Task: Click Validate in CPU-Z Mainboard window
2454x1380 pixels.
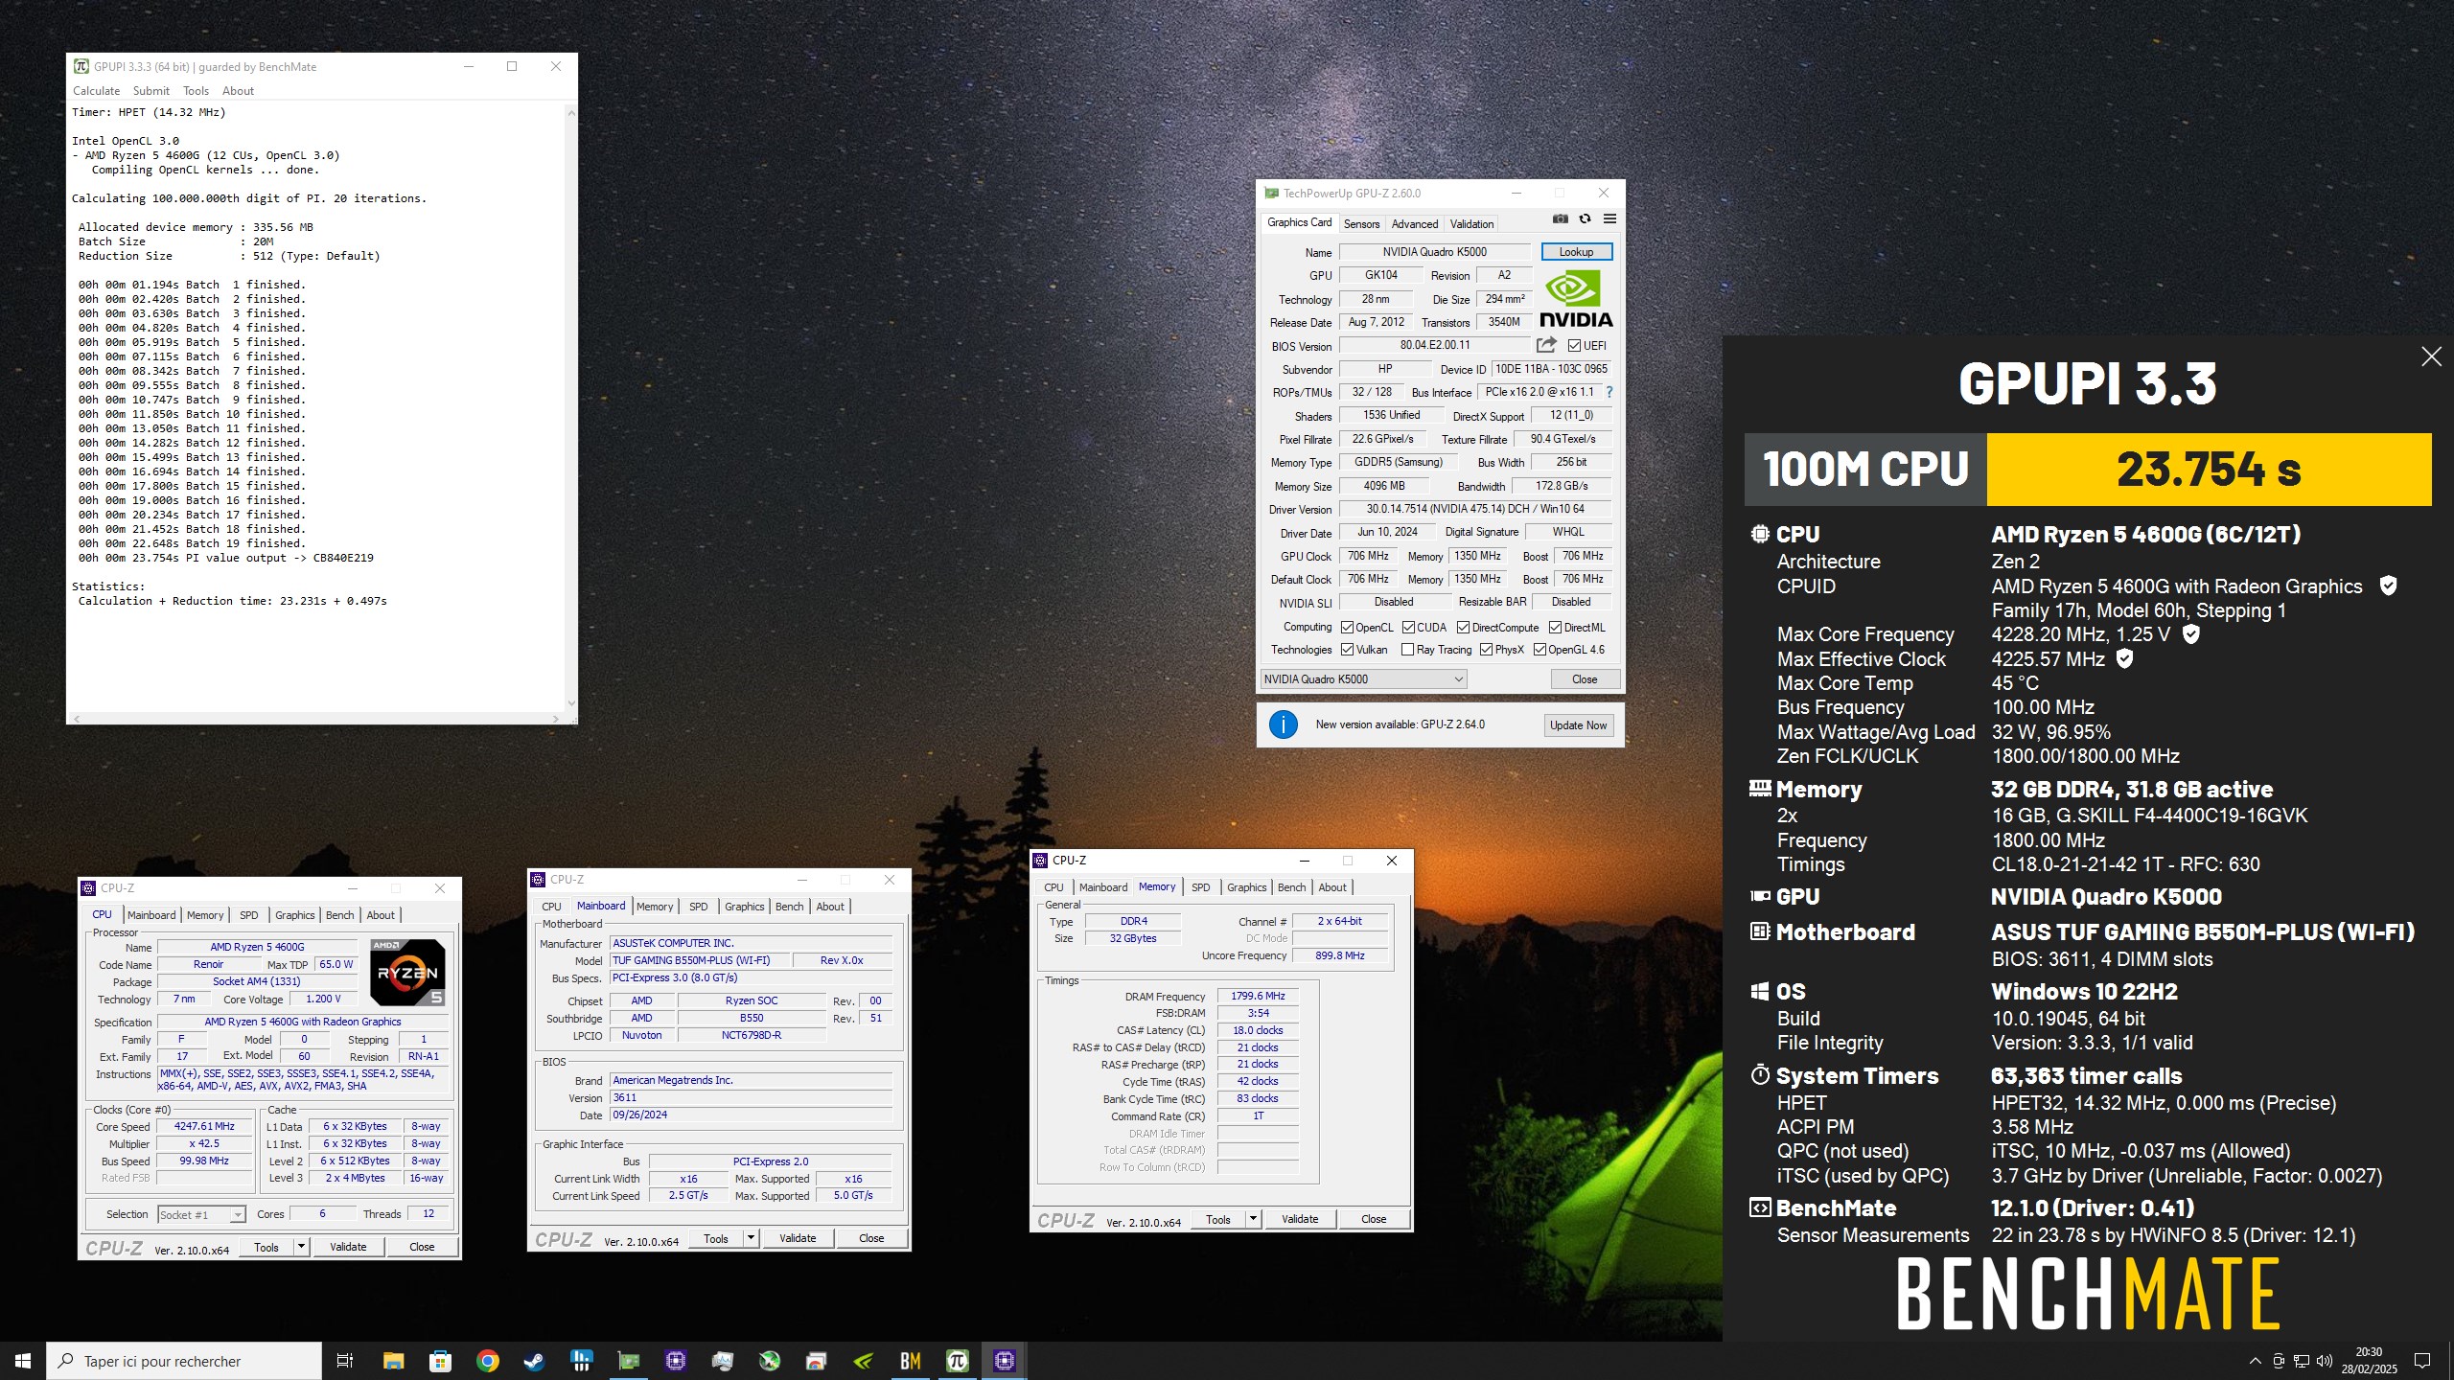Action: coord(798,1238)
